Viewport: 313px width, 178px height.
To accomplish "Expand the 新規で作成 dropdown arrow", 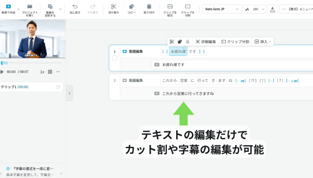I will pos(19,9).
